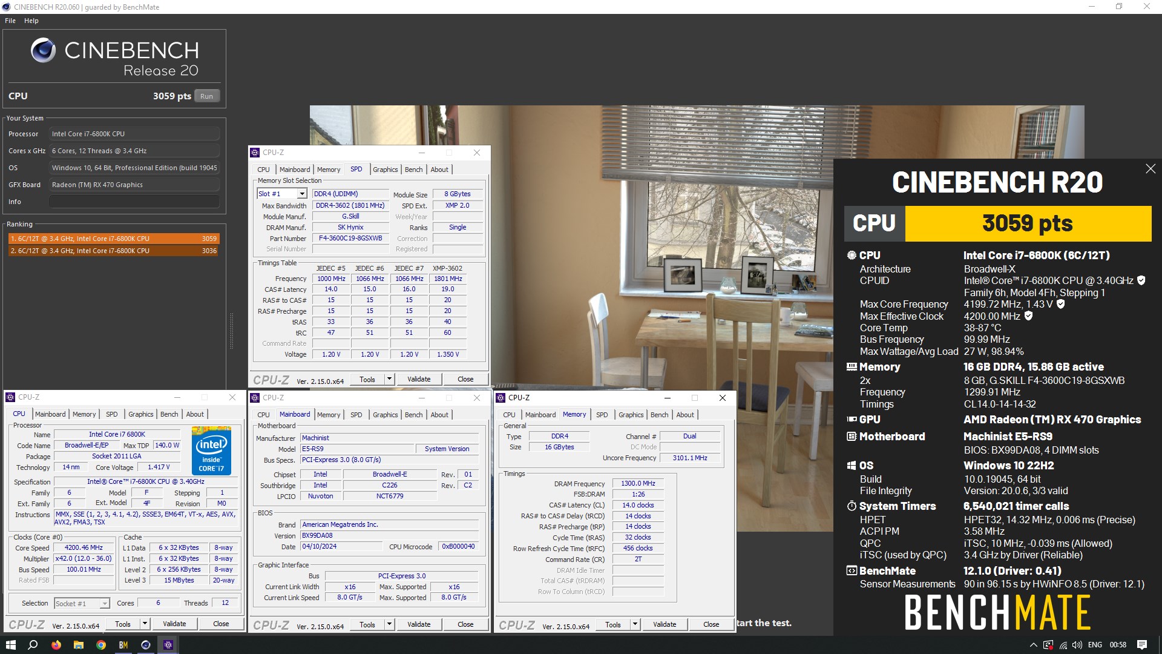Click the GPU section icon in BenchMate

click(852, 420)
